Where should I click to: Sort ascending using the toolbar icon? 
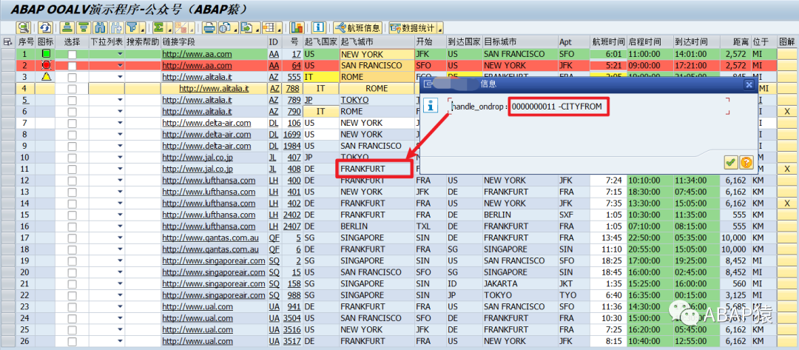67,27
